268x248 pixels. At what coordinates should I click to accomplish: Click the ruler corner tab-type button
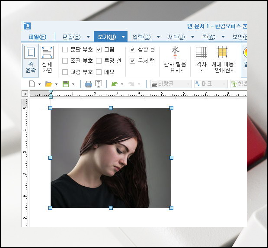click(x=25, y=94)
